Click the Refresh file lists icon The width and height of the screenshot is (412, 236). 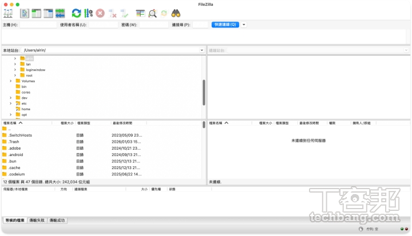pos(76,13)
